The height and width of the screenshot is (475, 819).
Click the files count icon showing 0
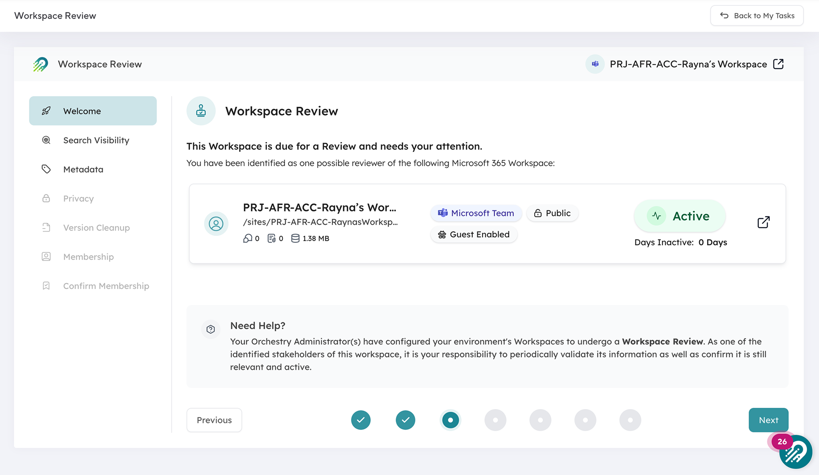[x=271, y=239]
